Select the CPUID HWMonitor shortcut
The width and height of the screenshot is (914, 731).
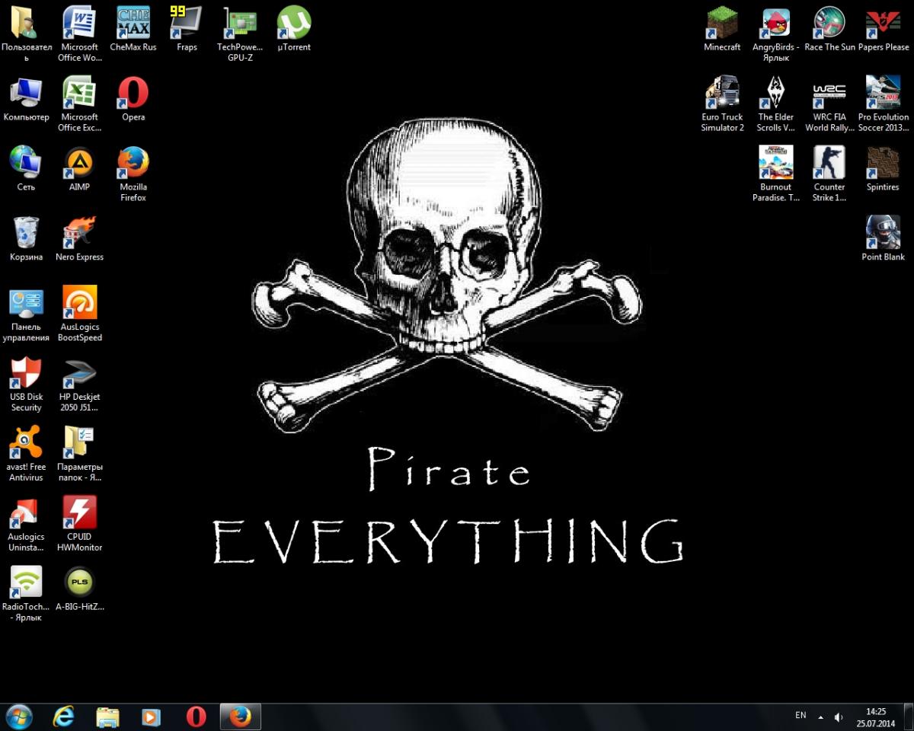click(x=79, y=514)
